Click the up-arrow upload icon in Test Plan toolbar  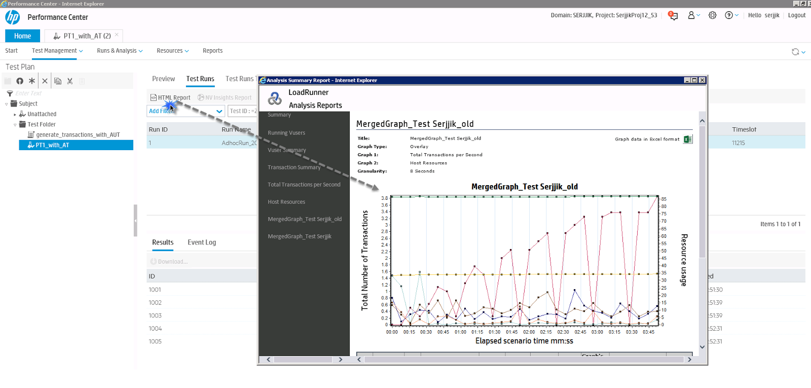(20, 81)
